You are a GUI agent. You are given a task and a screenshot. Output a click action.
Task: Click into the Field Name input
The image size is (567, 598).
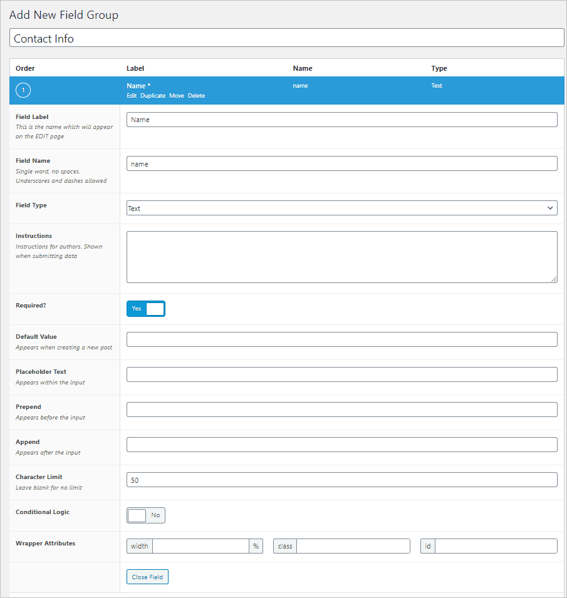(x=341, y=163)
